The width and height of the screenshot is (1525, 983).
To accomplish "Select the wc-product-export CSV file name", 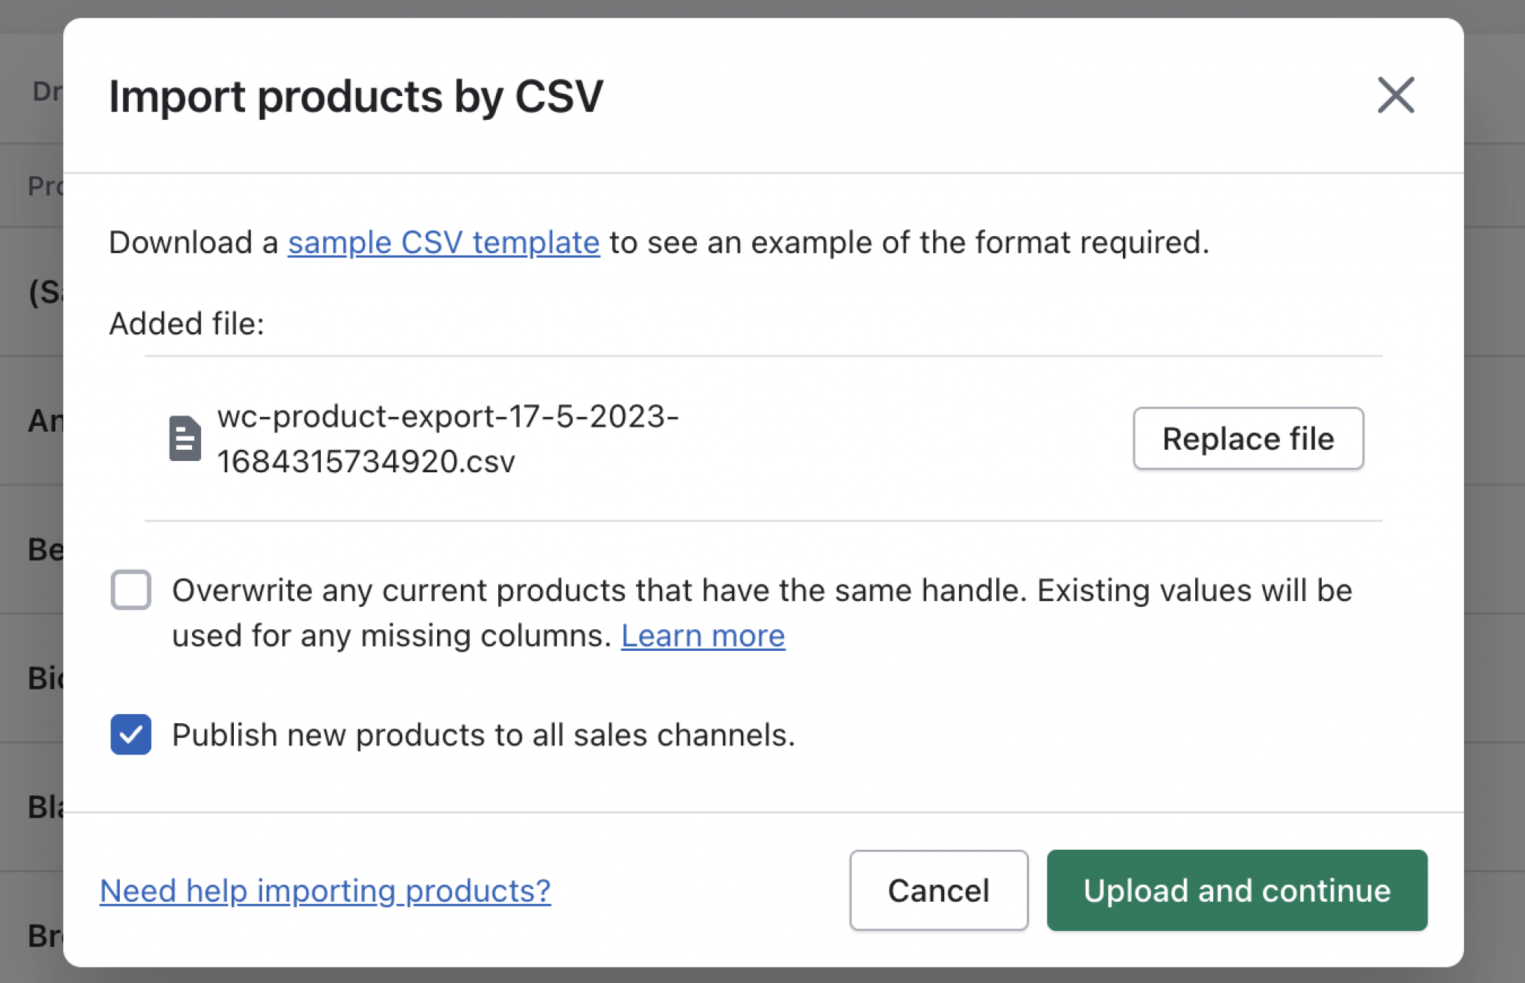I will point(447,439).
